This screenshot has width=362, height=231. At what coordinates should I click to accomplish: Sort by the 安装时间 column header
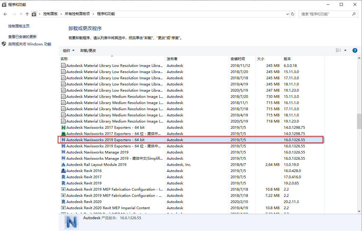point(242,59)
